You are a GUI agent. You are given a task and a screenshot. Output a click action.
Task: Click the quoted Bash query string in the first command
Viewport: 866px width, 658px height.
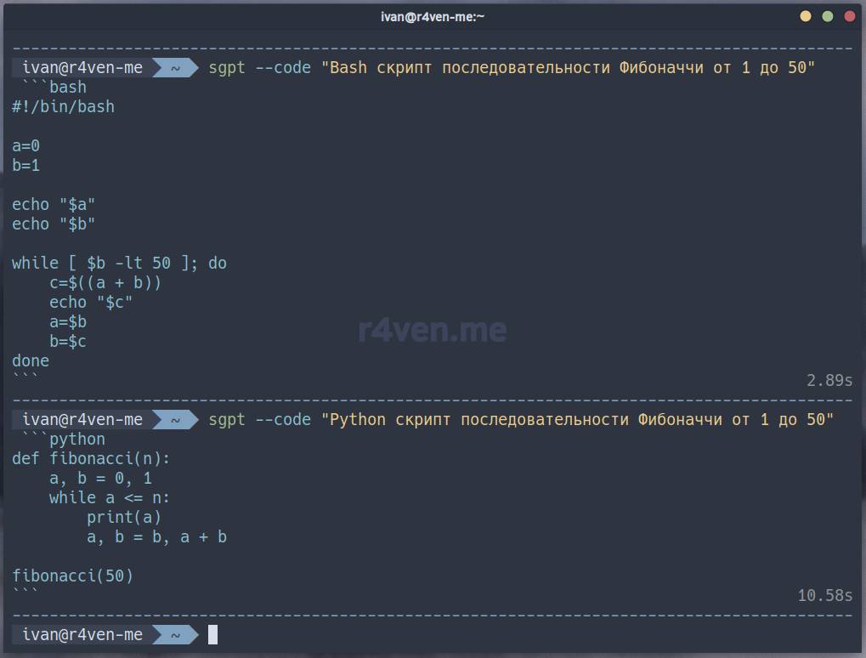[567, 68]
